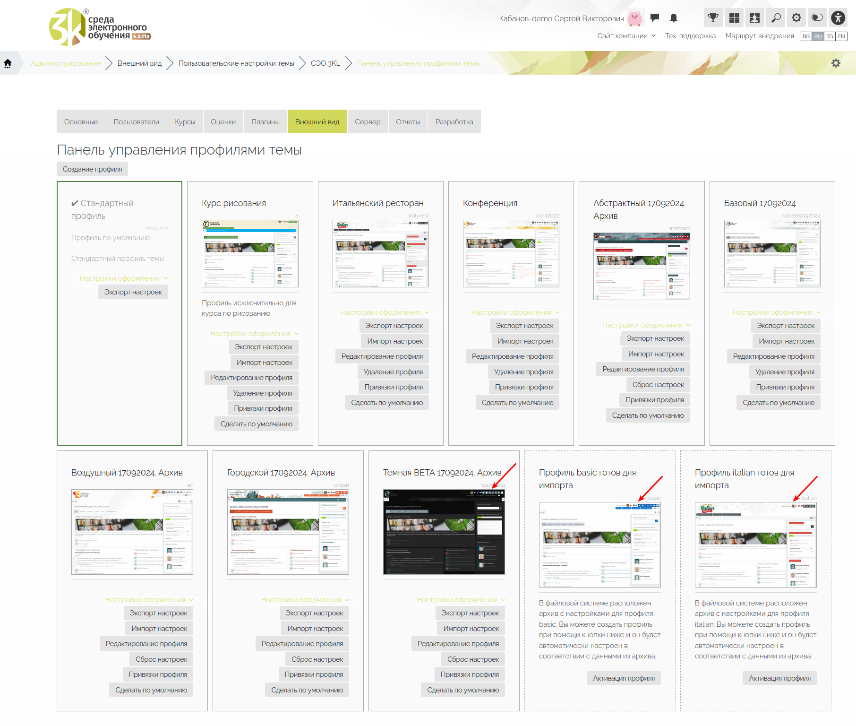The width and height of the screenshot is (856, 726).
Task: Go to home via house icon
Action: coord(8,63)
